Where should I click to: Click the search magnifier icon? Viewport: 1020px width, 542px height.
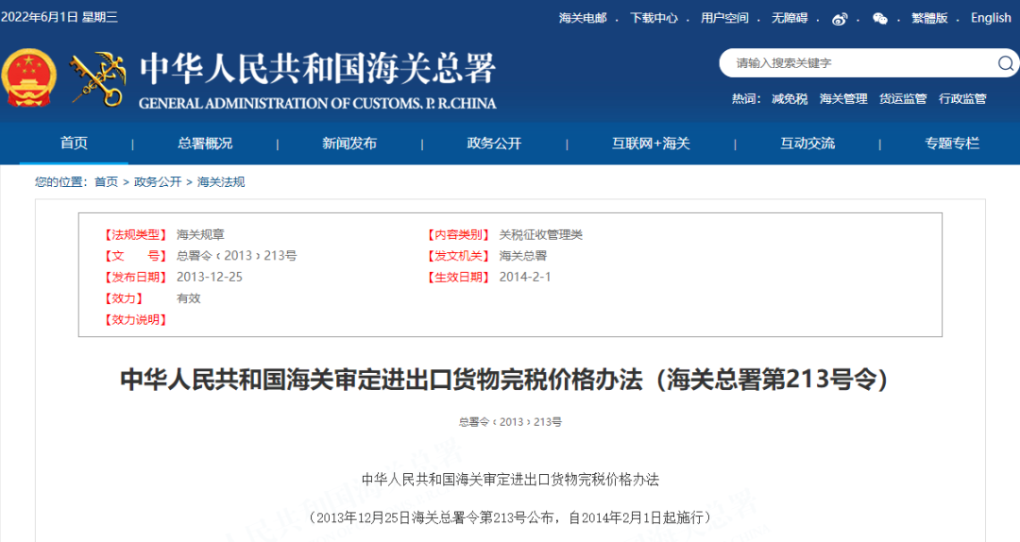point(1005,63)
